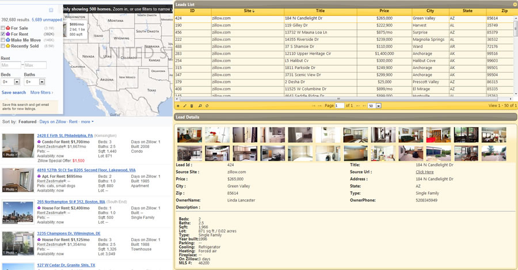The width and height of the screenshot is (518, 270).
Task: Open first photo thumbnail in Lead Details
Action: (189, 135)
